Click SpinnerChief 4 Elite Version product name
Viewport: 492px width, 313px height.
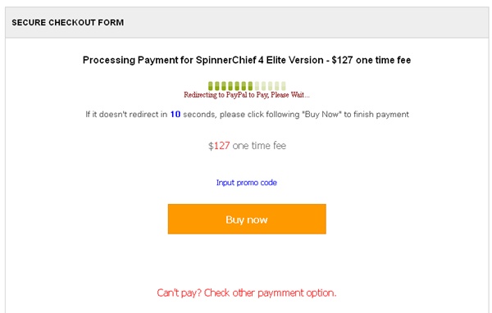pos(259,60)
